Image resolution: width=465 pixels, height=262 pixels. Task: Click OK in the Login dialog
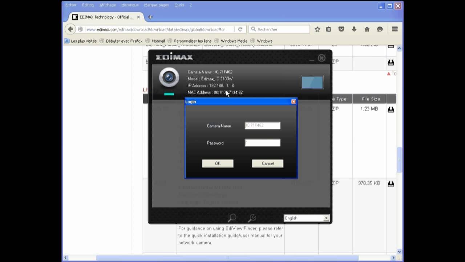click(218, 163)
